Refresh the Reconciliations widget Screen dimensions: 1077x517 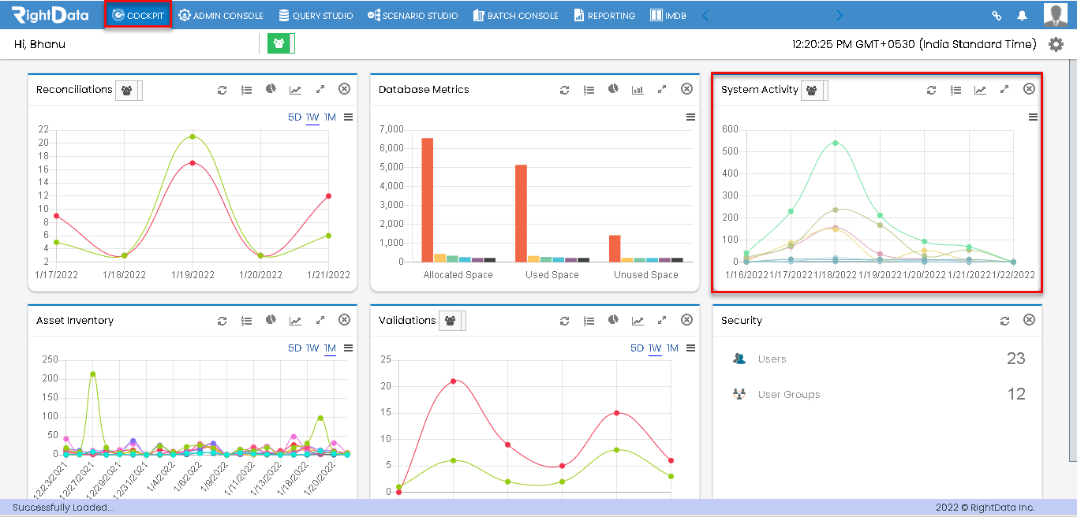tap(223, 90)
